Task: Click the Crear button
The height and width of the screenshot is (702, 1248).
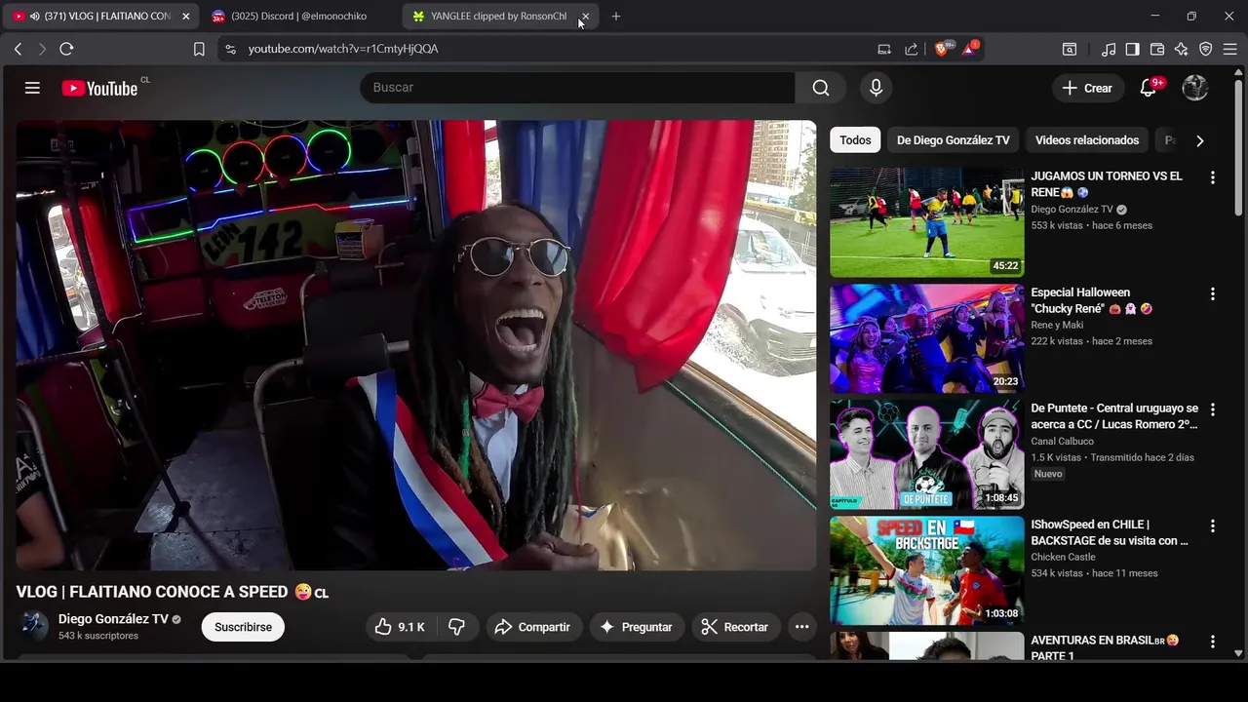Action: pos(1087,88)
